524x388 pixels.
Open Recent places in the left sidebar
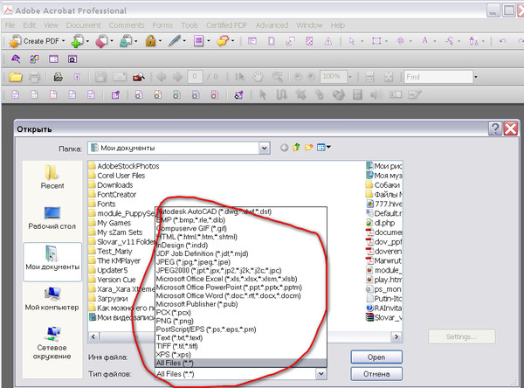point(52,175)
